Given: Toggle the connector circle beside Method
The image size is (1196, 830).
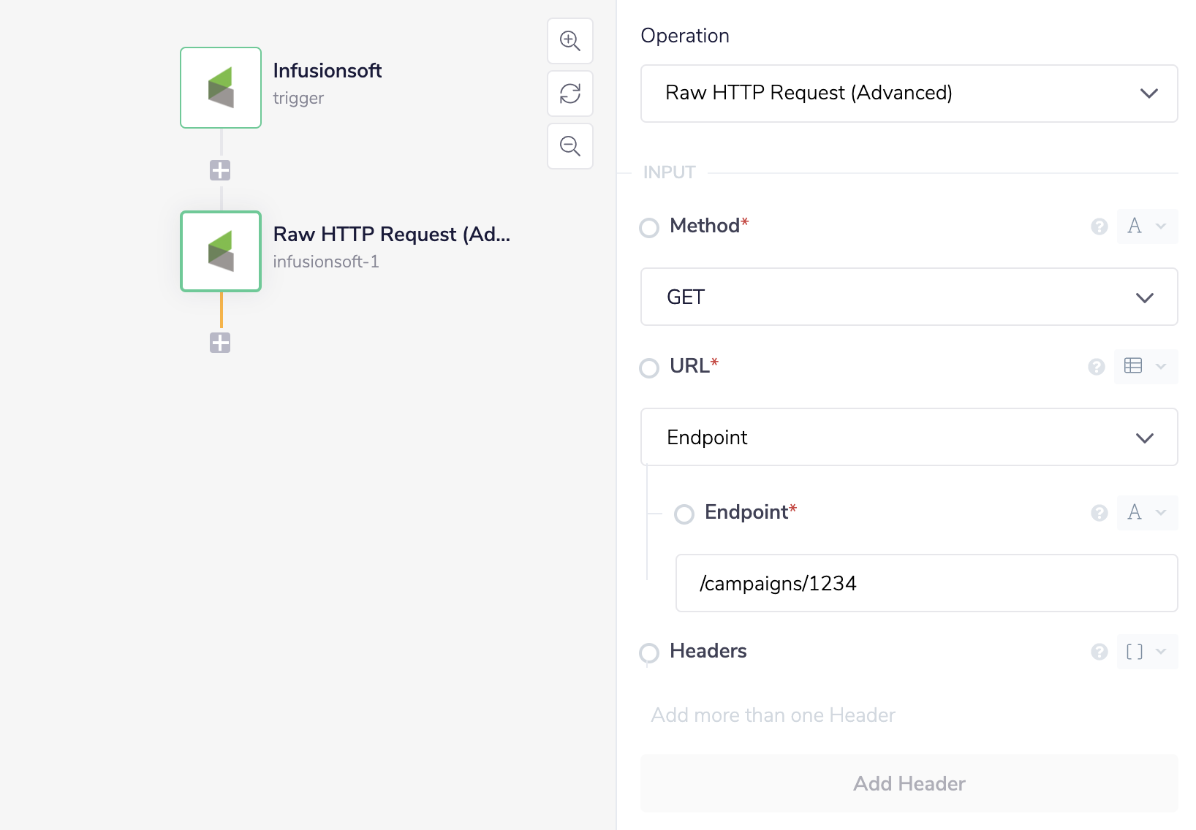Looking at the screenshot, I should coord(649,228).
